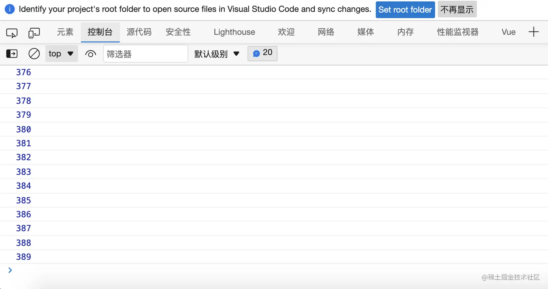Click the console prompt chevron arrow
Viewport: 548px width, 289px height.
(10, 270)
